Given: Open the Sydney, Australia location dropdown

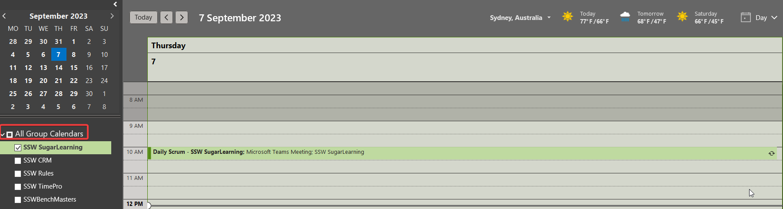Looking at the screenshot, I should pyautogui.click(x=549, y=18).
